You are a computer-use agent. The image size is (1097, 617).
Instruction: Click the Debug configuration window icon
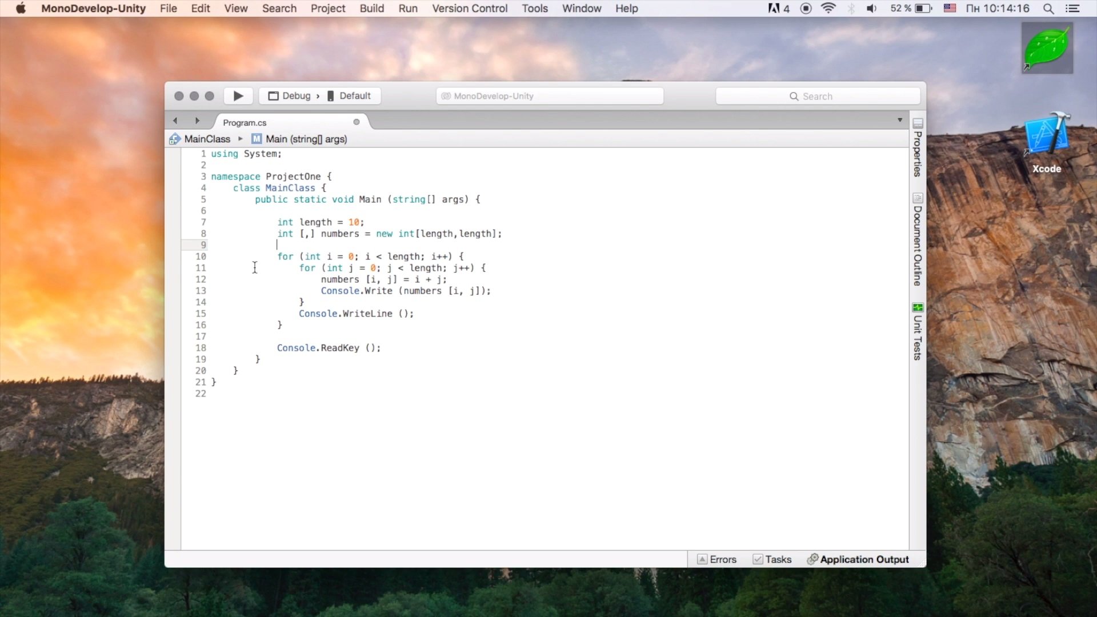coord(274,96)
